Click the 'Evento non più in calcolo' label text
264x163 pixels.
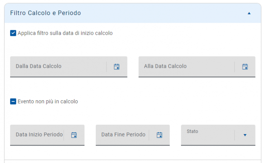tap(48, 101)
